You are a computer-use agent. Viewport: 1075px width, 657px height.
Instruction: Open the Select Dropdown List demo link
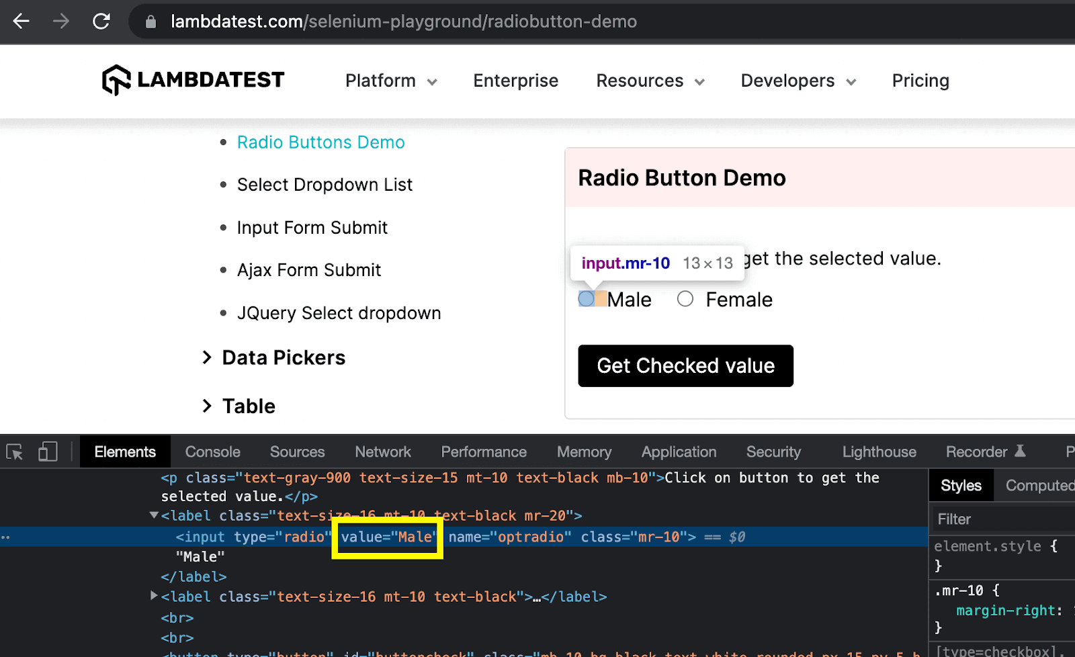click(x=325, y=184)
